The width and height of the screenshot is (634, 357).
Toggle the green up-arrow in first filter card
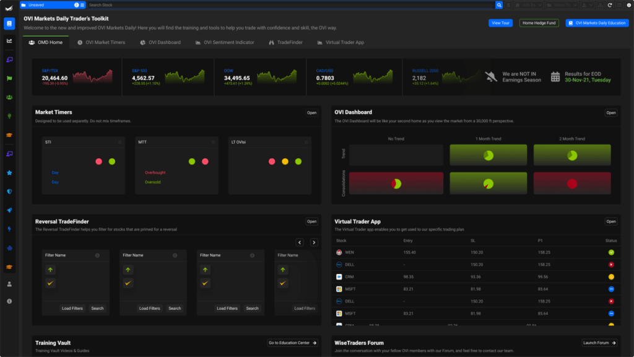50,270
